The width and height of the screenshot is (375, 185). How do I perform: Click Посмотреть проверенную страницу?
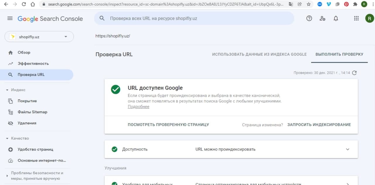pyautogui.click(x=168, y=125)
